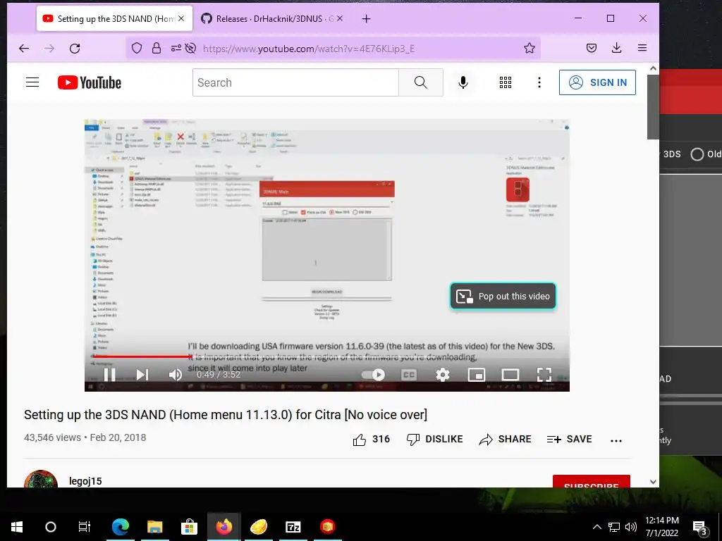Search with your voice microphone
This screenshot has height=541, width=722.
[463, 82]
